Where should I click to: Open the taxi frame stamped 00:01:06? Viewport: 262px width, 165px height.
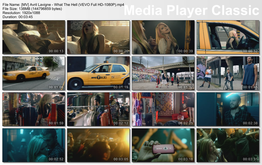click(x=34, y=73)
